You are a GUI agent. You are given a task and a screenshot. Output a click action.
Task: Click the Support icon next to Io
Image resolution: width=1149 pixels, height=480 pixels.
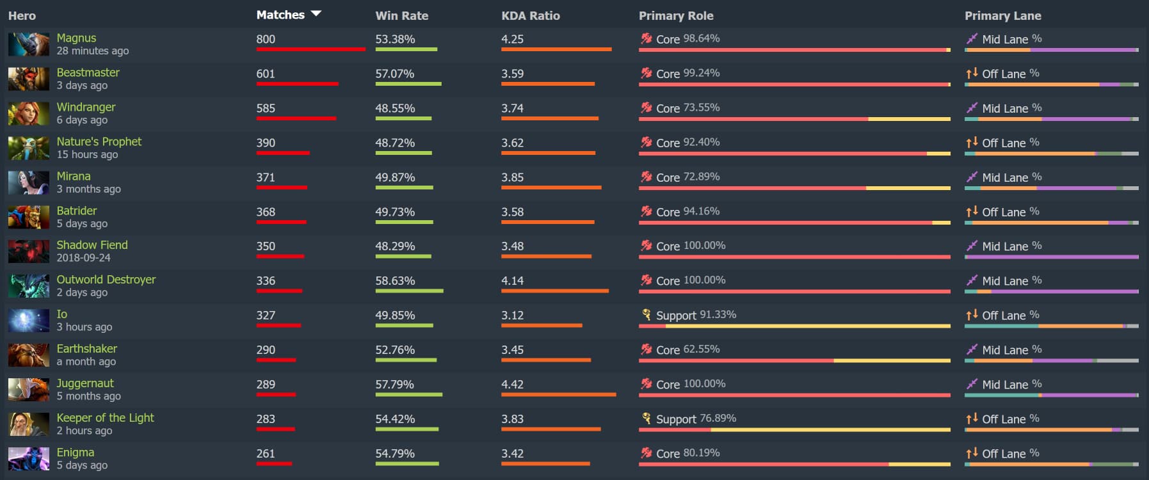(645, 316)
